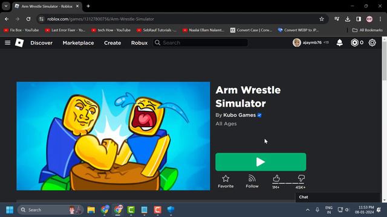387x217 pixels.
Task: Open the Fix Box - YouTube bookmark
Action: coord(21,30)
